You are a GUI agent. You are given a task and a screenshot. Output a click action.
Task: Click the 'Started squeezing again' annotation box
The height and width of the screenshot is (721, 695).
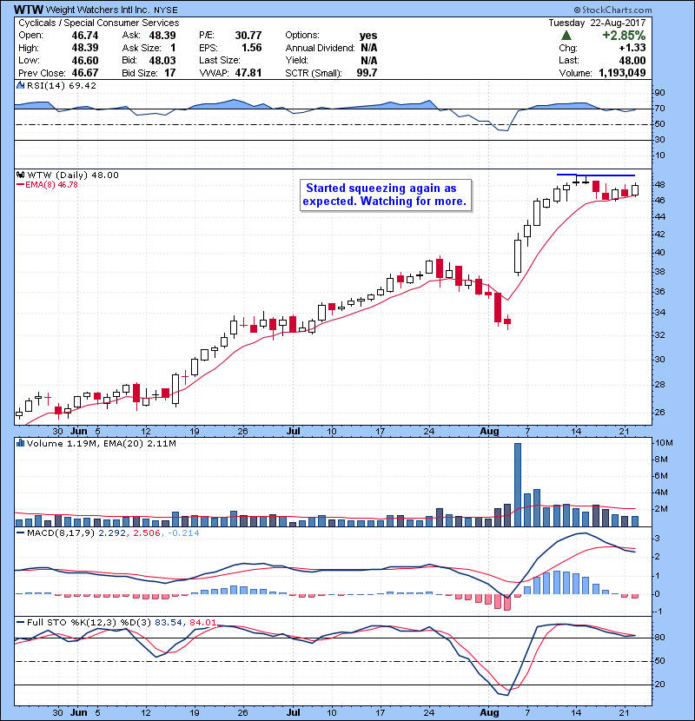click(386, 195)
